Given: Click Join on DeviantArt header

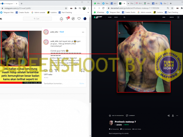Looking at the screenshot, I should [x=164, y=17].
